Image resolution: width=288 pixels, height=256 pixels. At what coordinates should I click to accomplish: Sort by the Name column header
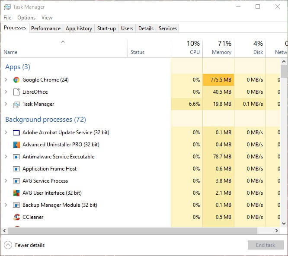click(64, 47)
